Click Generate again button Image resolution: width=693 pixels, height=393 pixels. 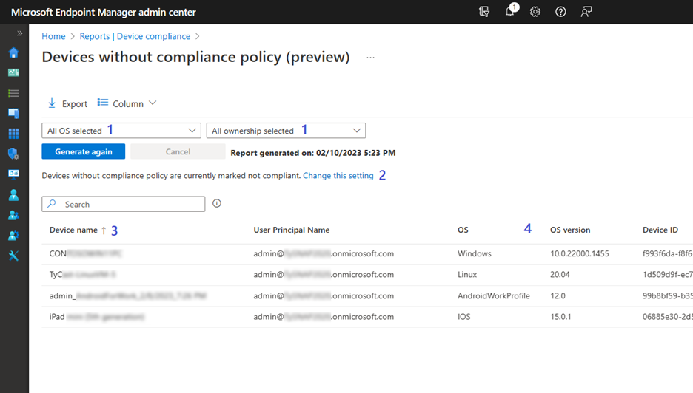(x=84, y=151)
